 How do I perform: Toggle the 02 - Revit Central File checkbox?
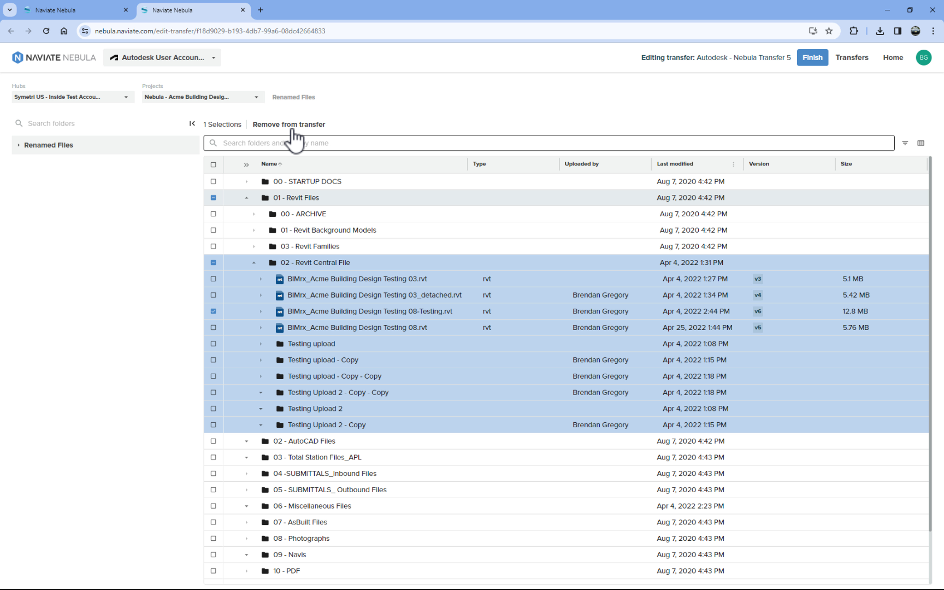(214, 263)
